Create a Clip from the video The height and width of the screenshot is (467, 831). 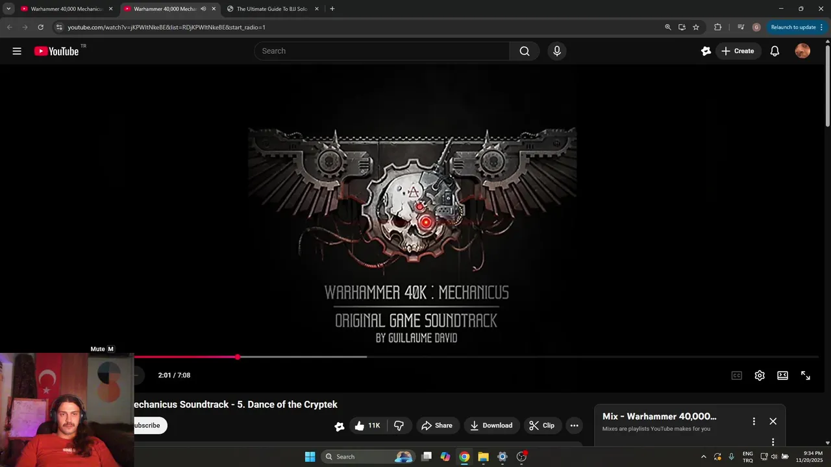tap(543, 425)
